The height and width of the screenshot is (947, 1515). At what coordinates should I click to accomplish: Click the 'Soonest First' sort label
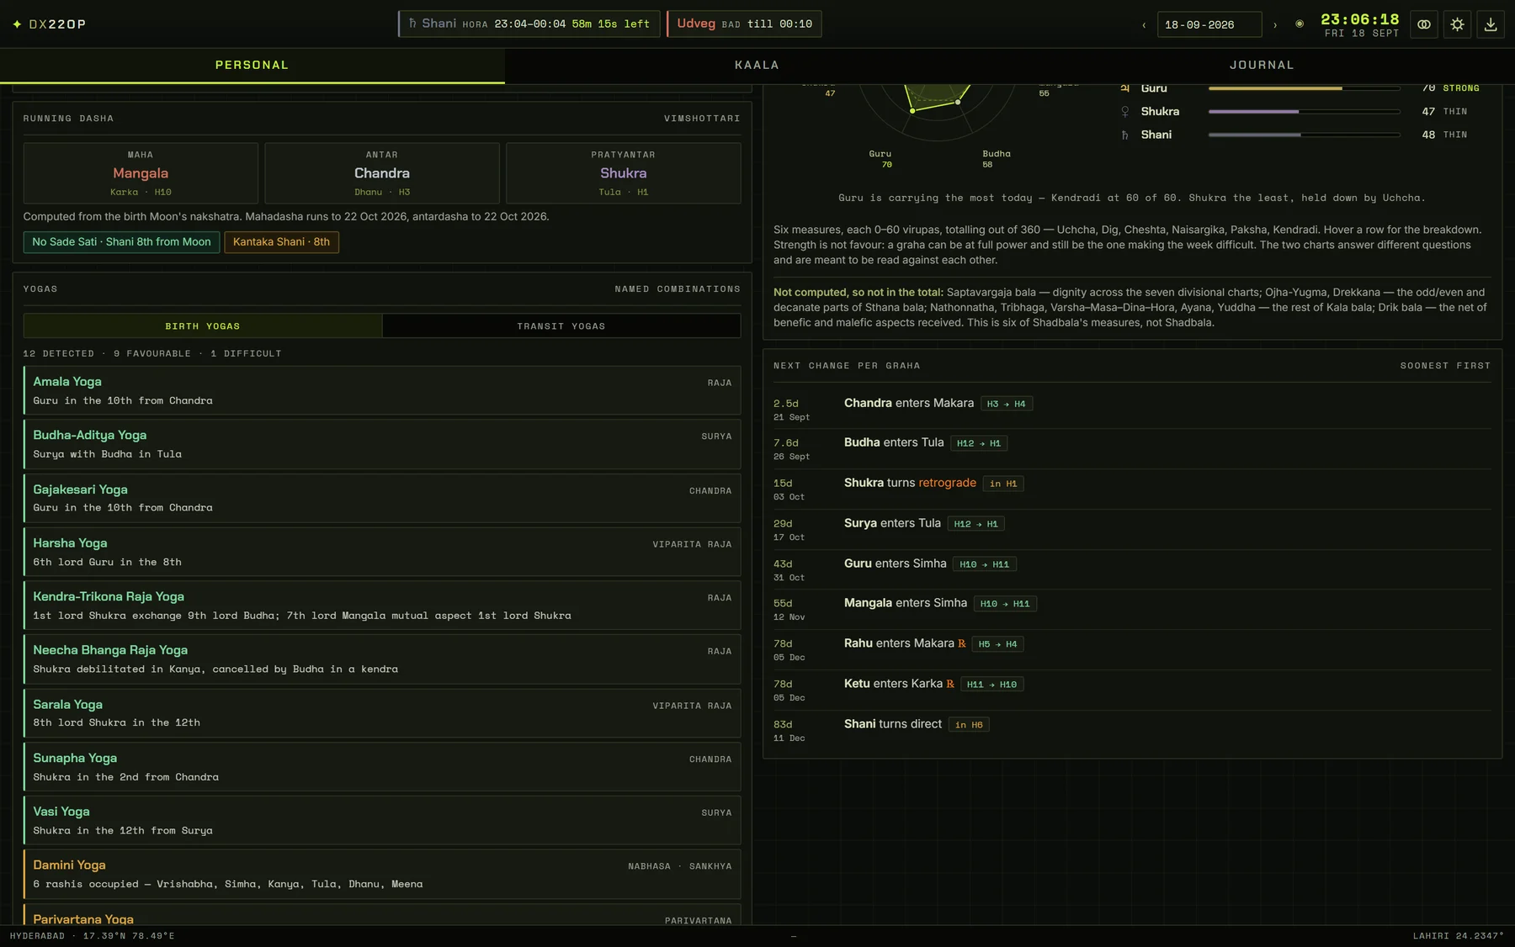tap(1445, 367)
